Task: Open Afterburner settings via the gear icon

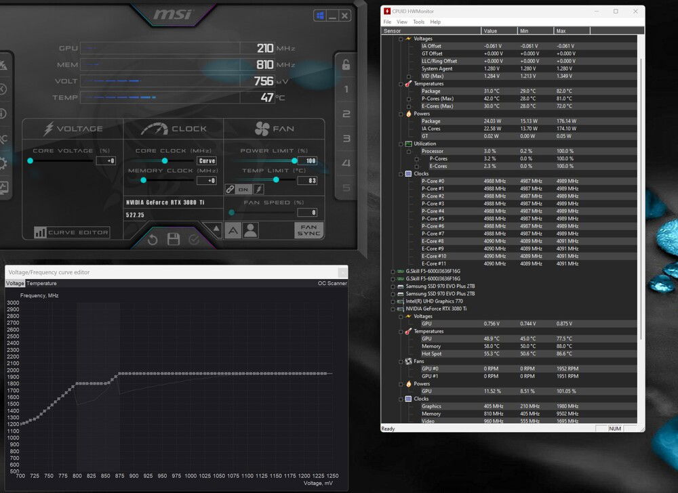Action: coord(3,163)
